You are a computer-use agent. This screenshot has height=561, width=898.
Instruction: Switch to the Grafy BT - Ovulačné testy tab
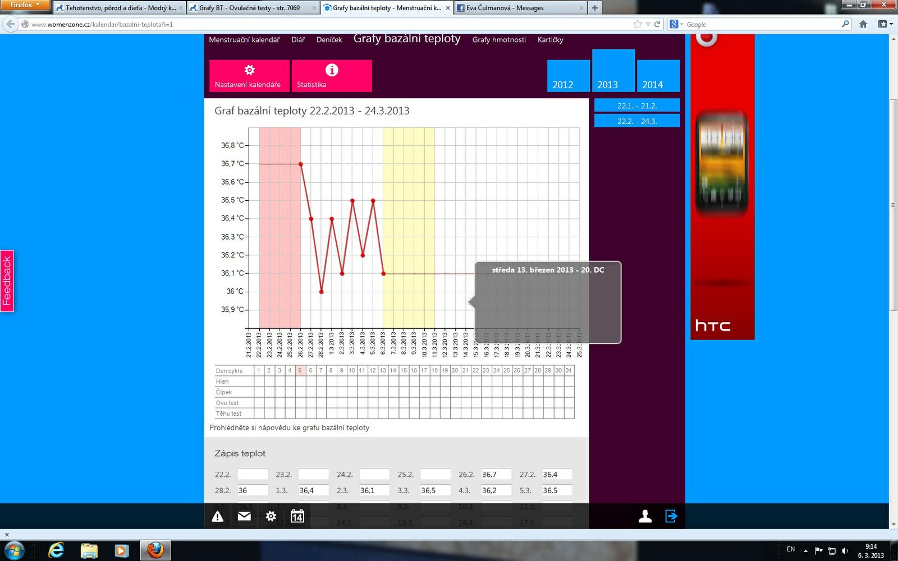tap(249, 8)
